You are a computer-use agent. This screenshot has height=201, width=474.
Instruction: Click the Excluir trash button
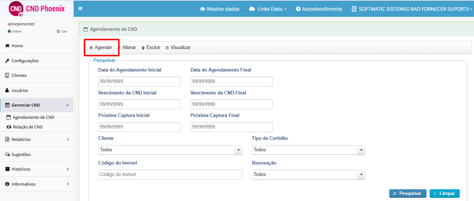click(x=151, y=48)
